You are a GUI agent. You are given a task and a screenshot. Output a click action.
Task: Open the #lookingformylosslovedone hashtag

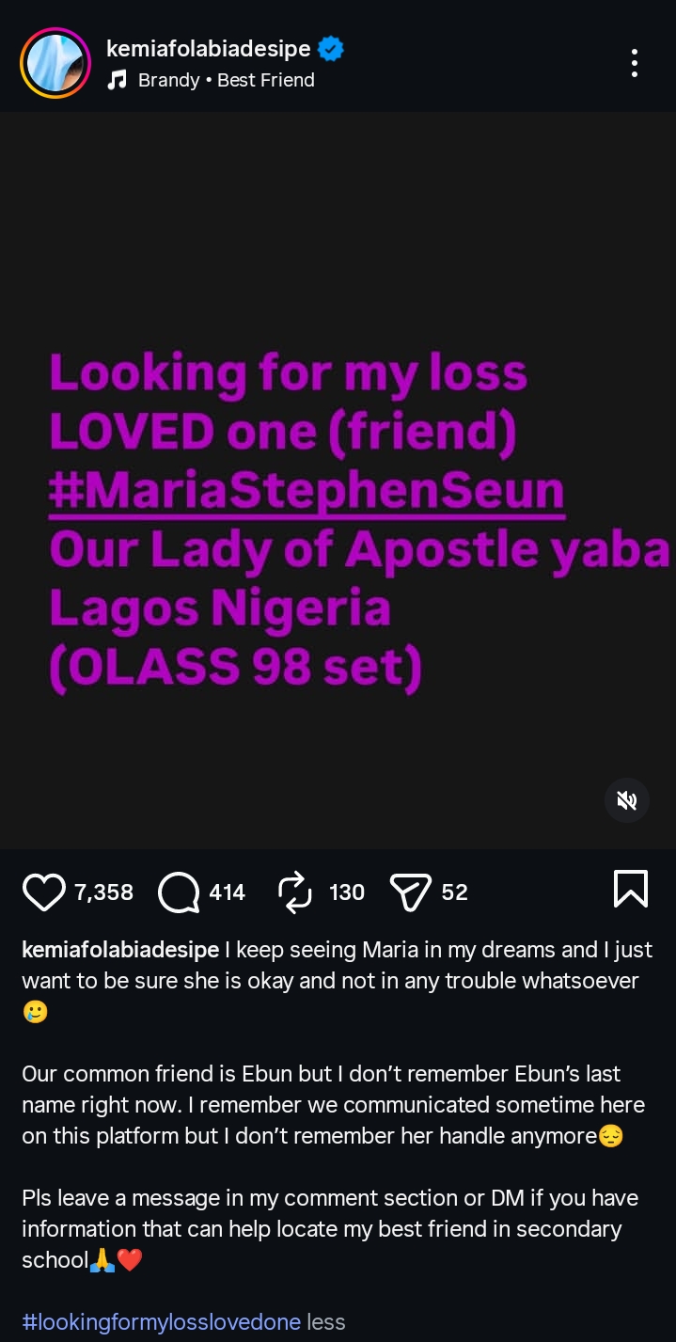161,1321
